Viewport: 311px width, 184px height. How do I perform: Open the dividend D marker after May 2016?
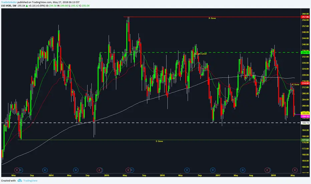(187, 170)
